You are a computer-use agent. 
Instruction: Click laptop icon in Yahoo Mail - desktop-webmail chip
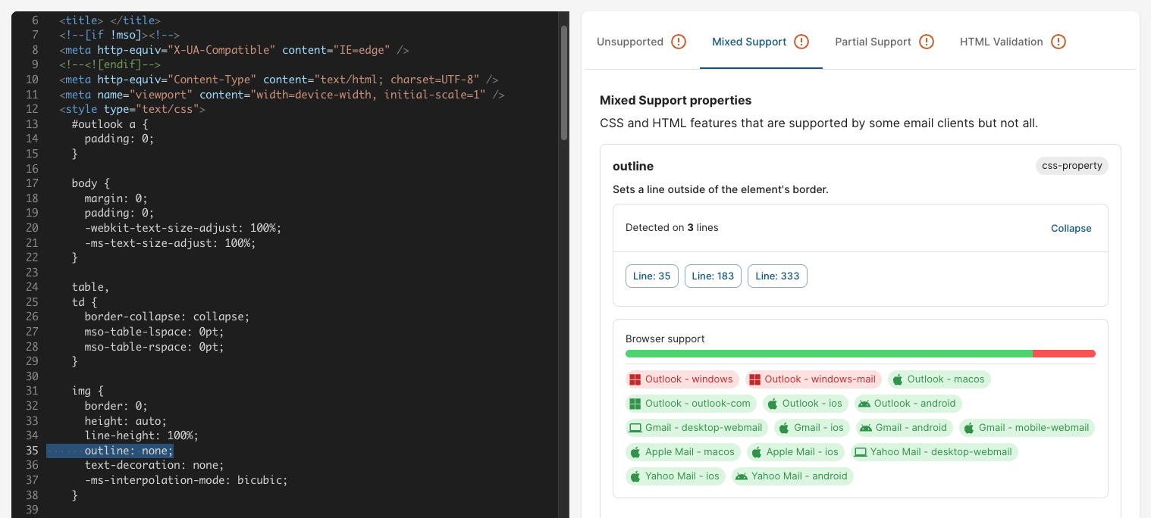coord(861,452)
